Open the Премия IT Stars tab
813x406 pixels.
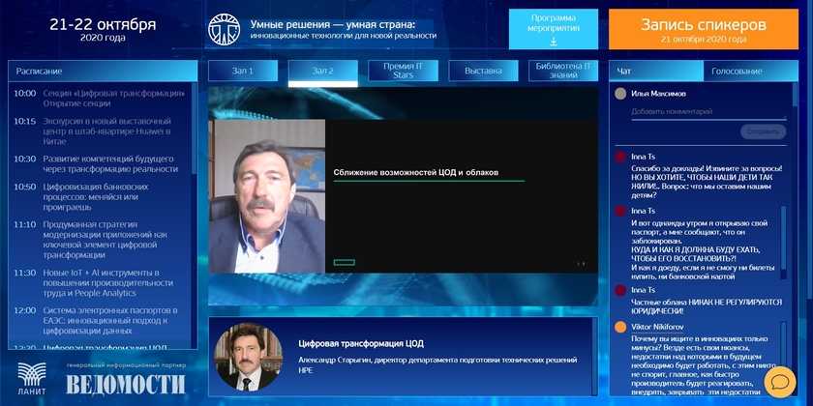tap(403, 71)
